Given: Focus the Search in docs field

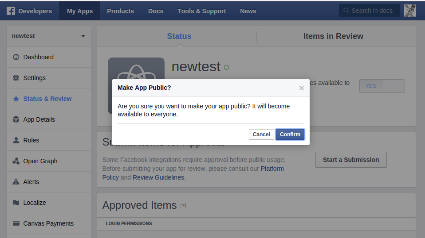Looking at the screenshot, I should [x=369, y=11].
